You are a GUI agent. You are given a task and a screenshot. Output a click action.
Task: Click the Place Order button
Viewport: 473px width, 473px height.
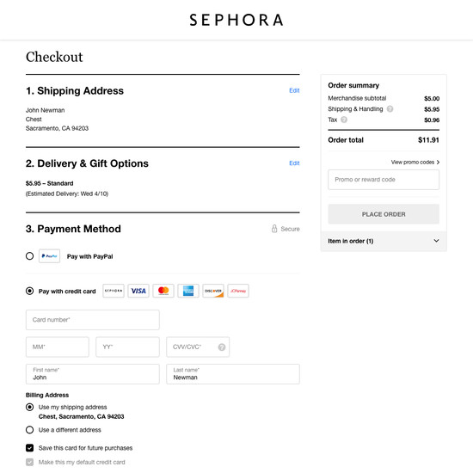click(x=384, y=214)
